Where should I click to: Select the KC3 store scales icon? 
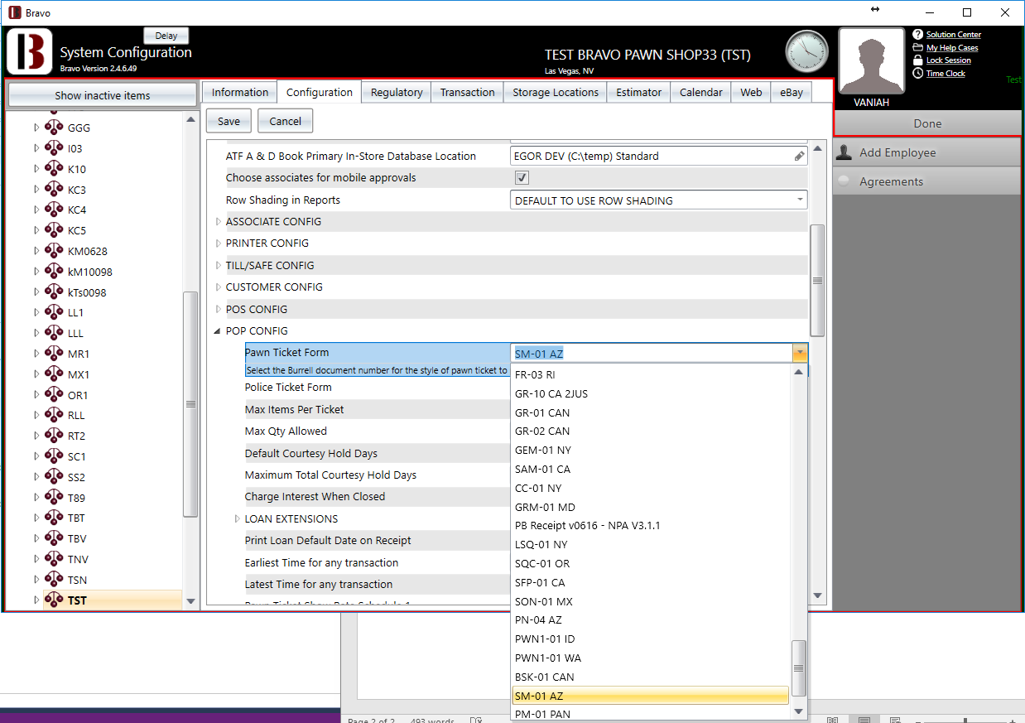(x=55, y=190)
